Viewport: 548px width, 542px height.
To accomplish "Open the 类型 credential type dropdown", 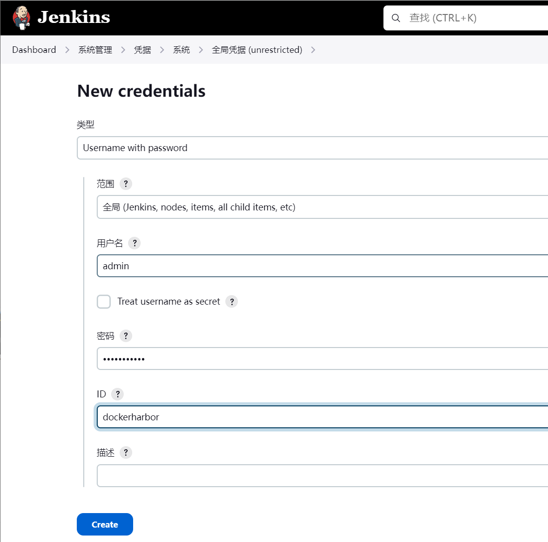I will (312, 148).
